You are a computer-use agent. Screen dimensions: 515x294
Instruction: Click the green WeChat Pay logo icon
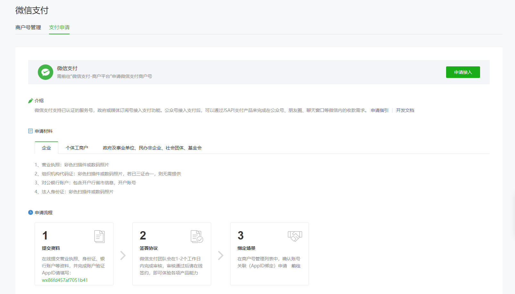[46, 72]
